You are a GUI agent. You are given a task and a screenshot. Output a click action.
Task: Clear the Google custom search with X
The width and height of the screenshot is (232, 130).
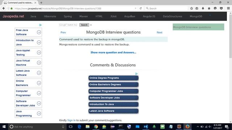(x=91, y=25)
